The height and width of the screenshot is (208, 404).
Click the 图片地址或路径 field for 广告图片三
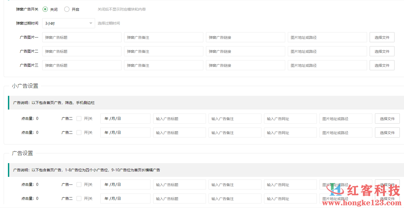point(327,65)
